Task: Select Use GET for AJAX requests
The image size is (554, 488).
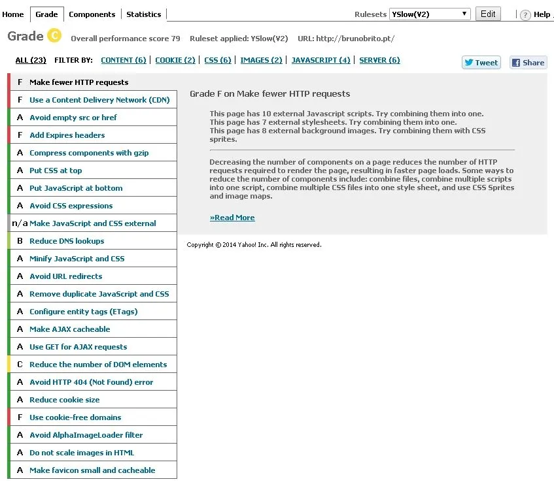Action: click(94, 347)
